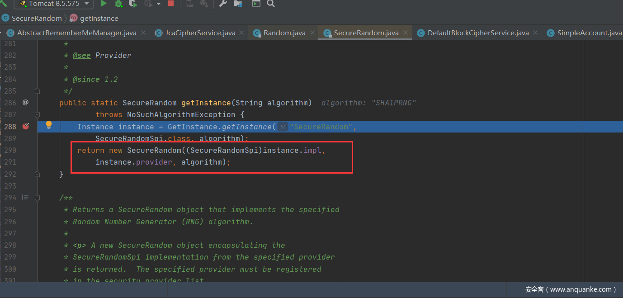Click SecureRandom in the navigation breadcrumb
The image size is (623, 298).
point(36,19)
